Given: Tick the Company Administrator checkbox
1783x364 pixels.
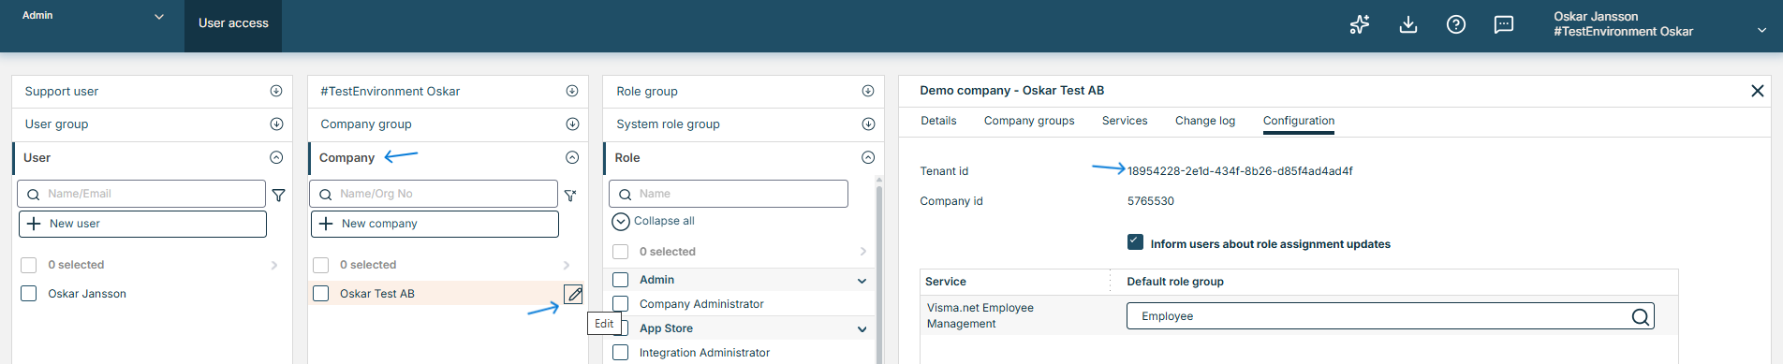Looking at the screenshot, I should [x=620, y=304].
